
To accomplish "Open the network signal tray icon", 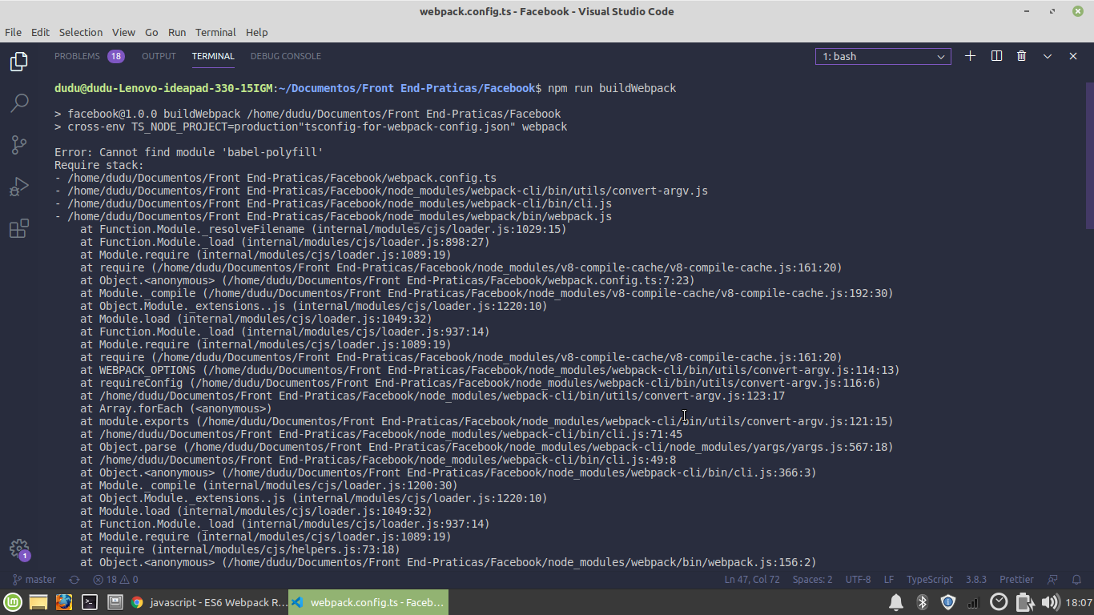I will pyautogui.click(x=973, y=602).
